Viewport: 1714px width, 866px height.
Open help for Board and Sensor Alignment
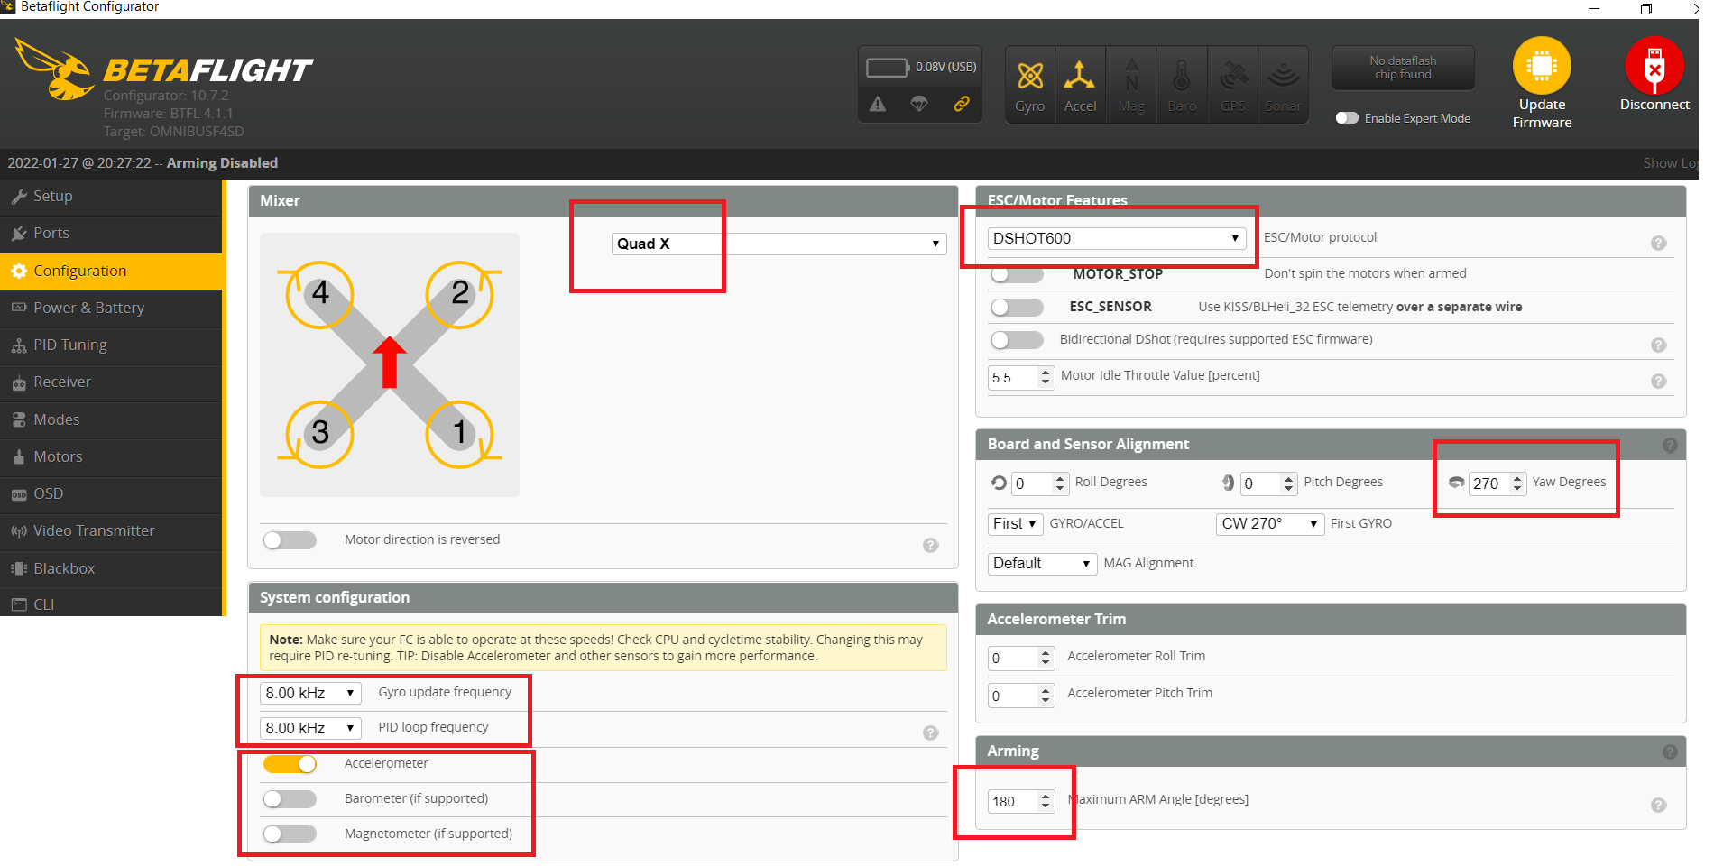(1670, 445)
